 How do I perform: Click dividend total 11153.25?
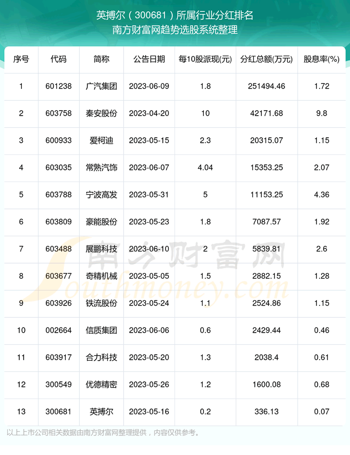pyautogui.click(x=266, y=195)
